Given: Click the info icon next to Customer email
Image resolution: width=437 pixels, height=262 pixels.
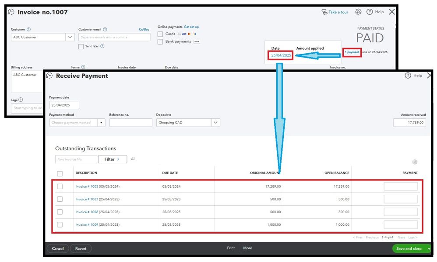Looking at the screenshot, I should [x=105, y=29].
